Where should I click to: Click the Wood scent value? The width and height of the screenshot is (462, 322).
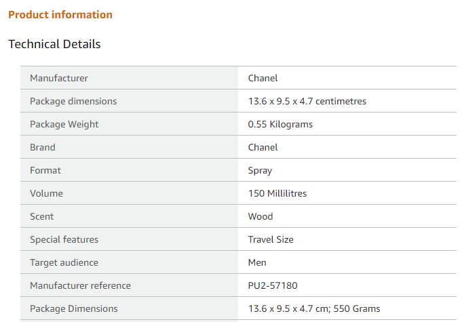click(x=261, y=216)
